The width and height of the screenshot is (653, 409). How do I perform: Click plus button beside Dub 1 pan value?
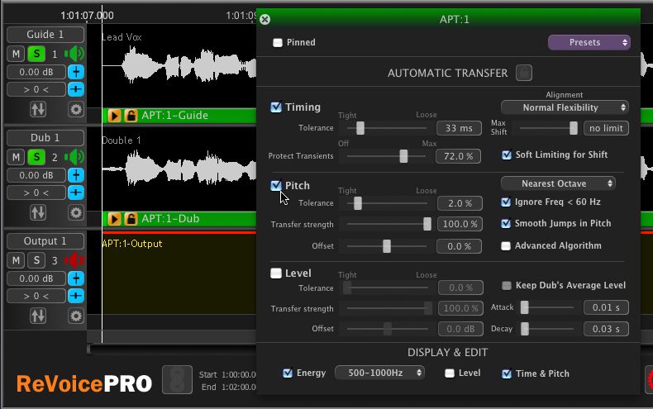coord(76,193)
